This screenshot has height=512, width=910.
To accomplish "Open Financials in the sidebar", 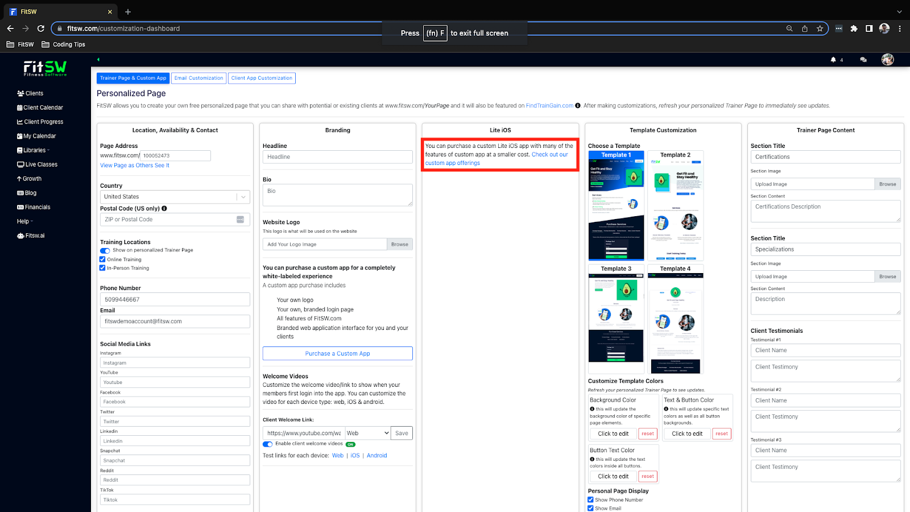I will [34, 207].
